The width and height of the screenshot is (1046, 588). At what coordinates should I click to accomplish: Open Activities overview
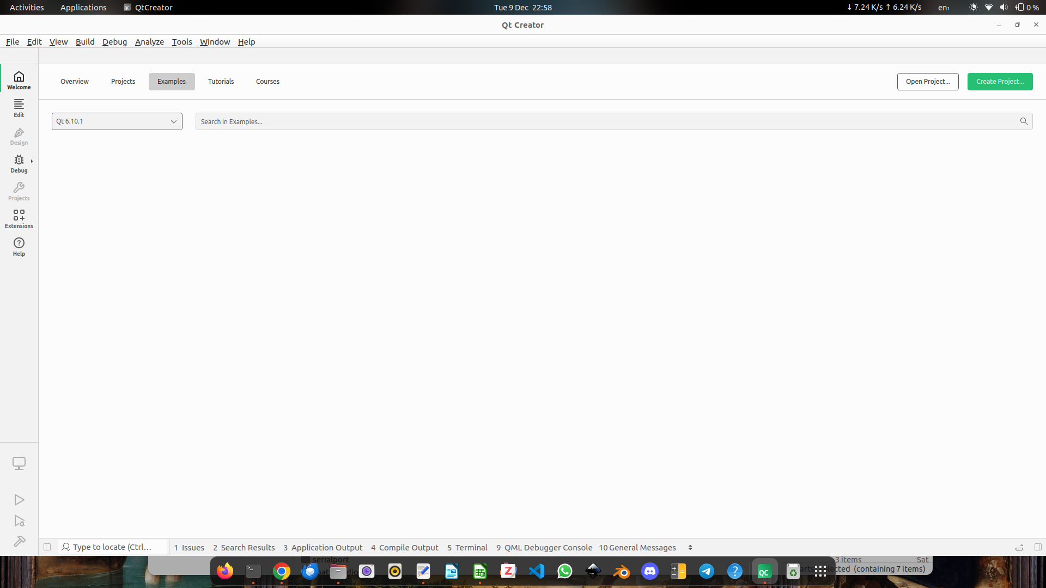[27, 7]
